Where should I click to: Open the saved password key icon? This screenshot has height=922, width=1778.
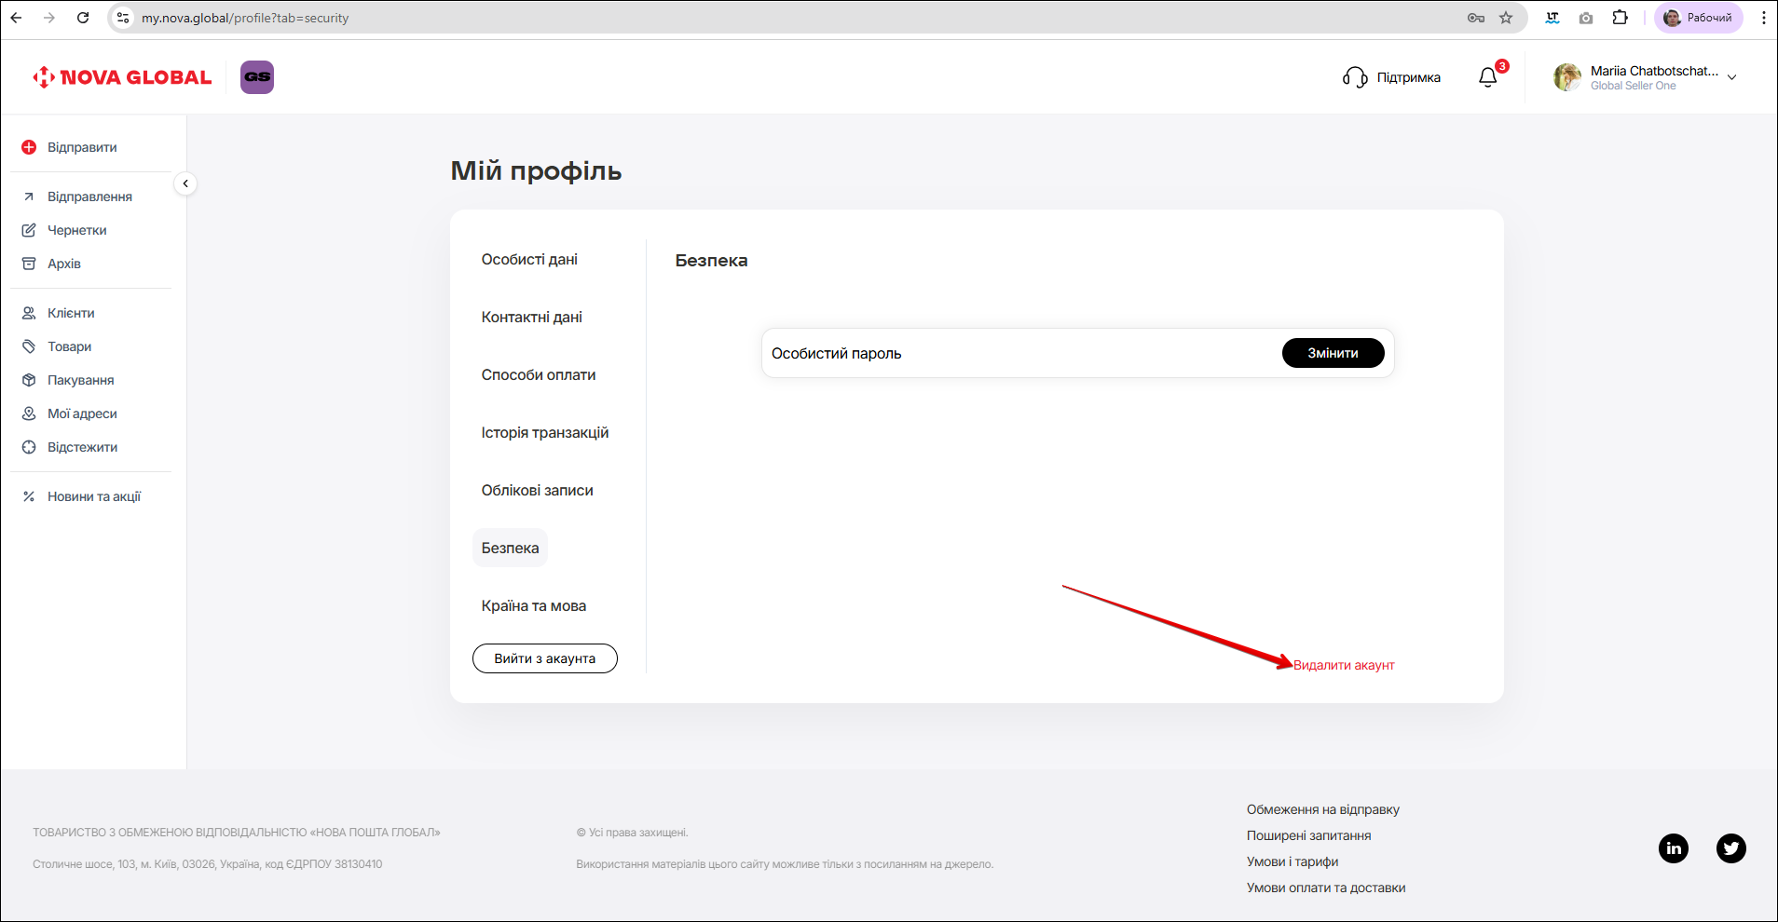[1476, 18]
